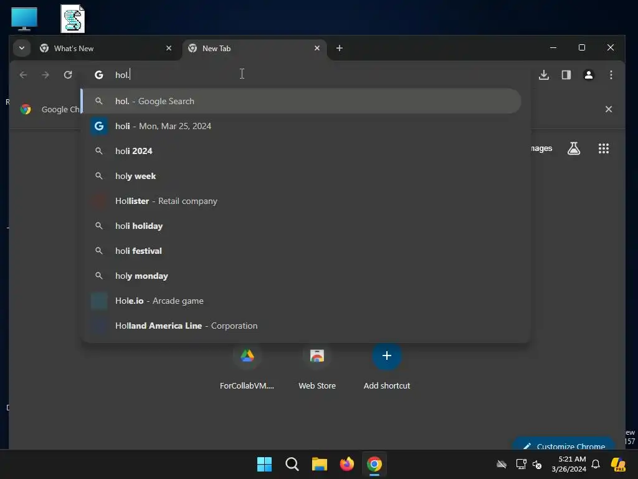Select the New Tab tab
The height and width of the screenshot is (479, 638).
pyautogui.click(x=254, y=49)
